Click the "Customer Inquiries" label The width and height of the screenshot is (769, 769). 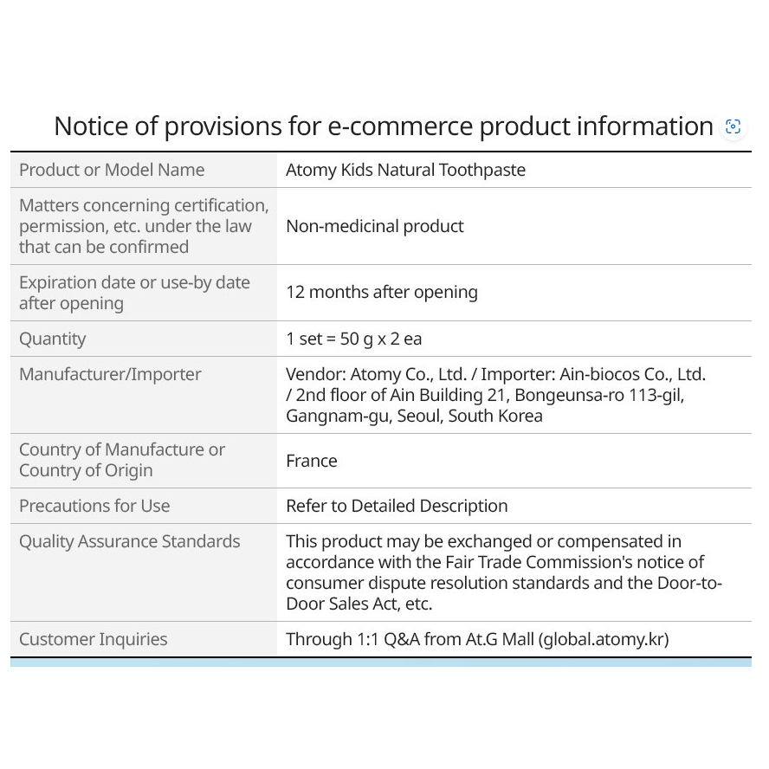pyautogui.click(x=93, y=639)
